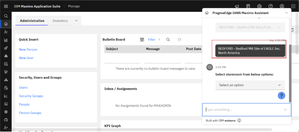Click the New Person link
Screen dimensions: 299x132
tap(28, 49)
